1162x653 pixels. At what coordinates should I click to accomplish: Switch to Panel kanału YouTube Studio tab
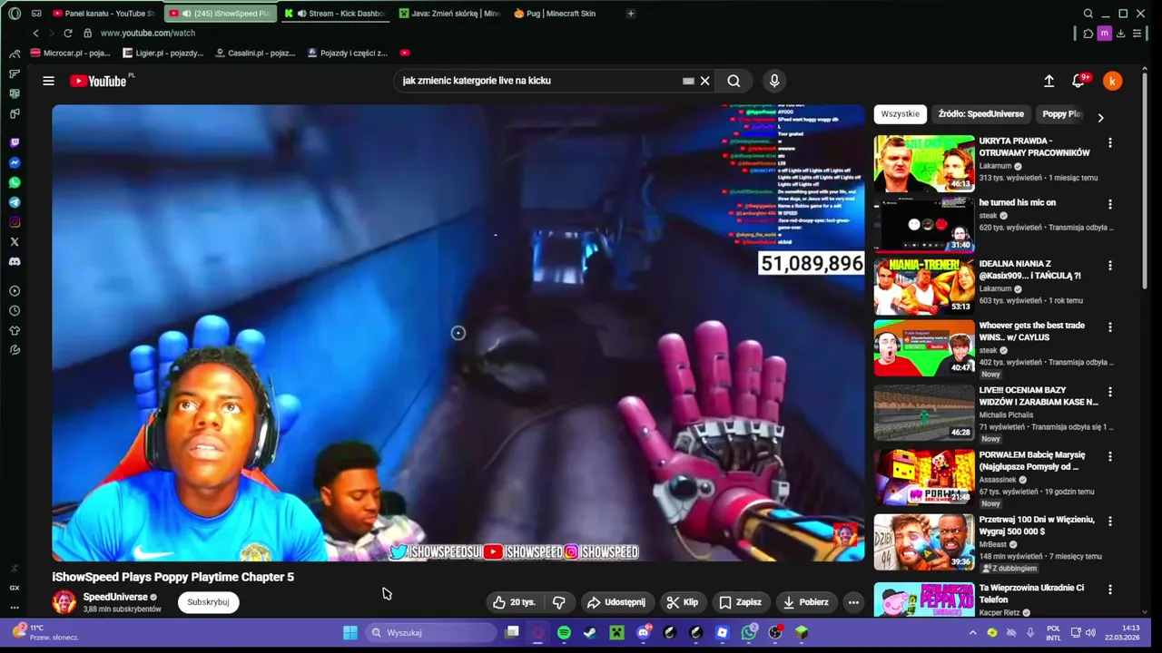103,14
